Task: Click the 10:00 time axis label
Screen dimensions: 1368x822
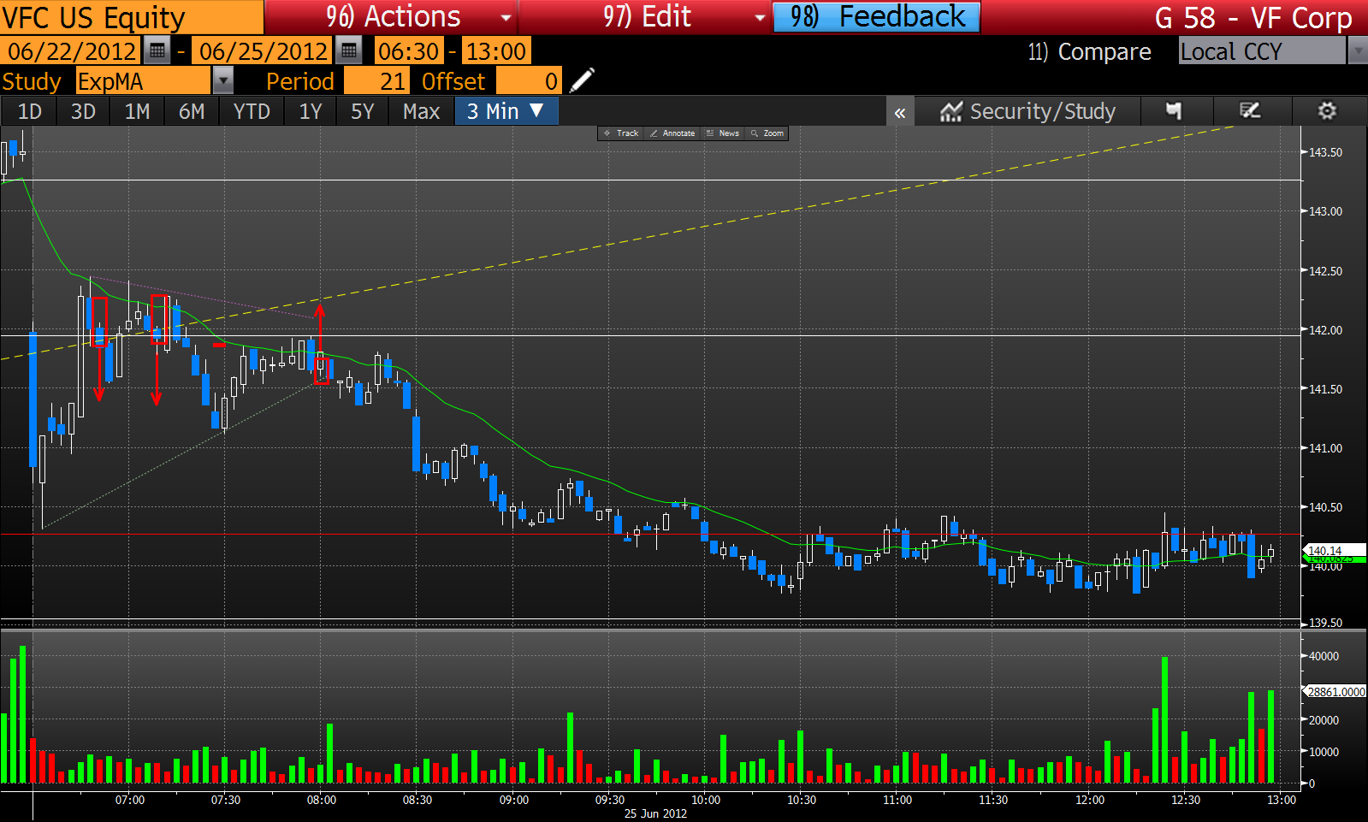Action: pos(706,800)
